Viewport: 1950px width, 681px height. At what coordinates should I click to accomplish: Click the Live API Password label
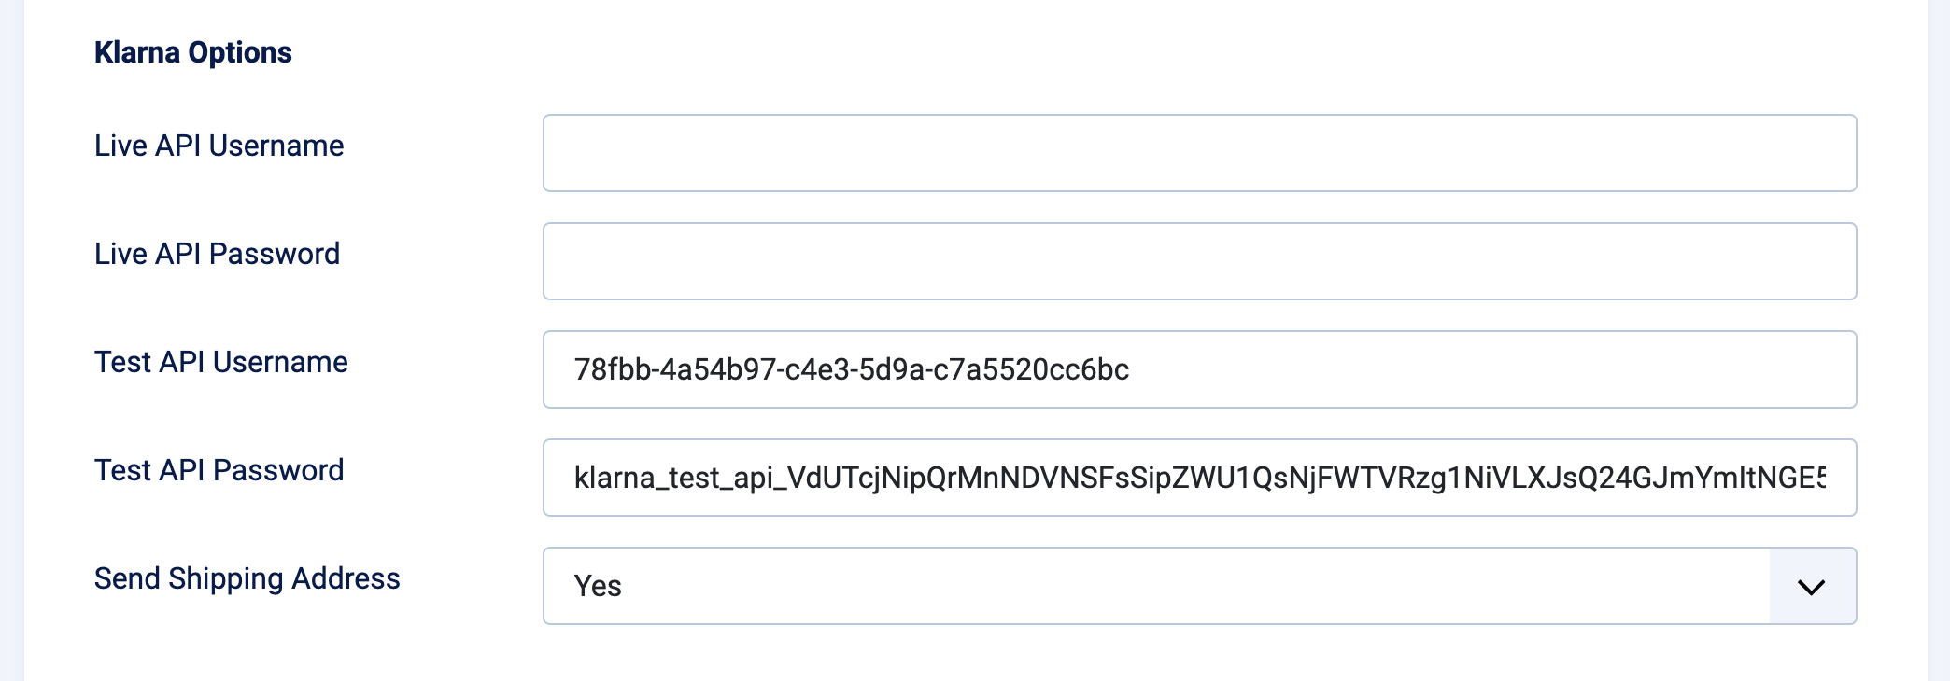216,253
